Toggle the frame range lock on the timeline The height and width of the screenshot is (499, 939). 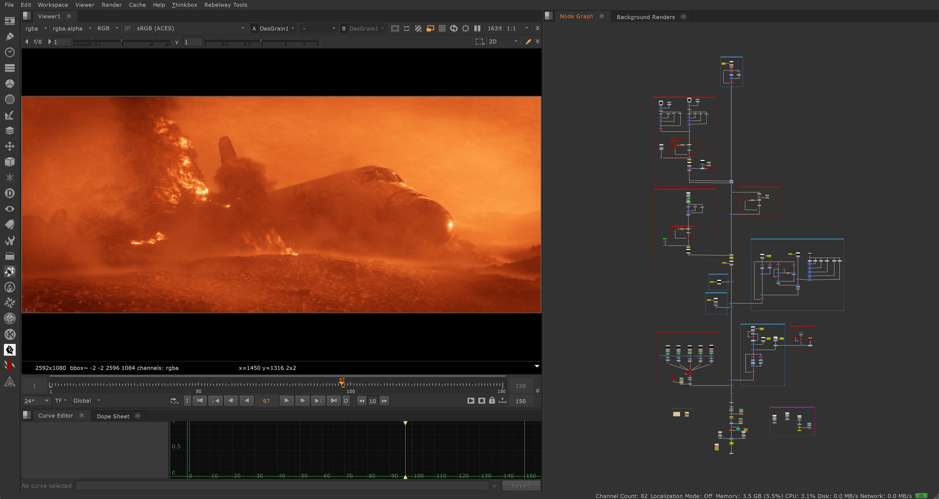coord(492,400)
